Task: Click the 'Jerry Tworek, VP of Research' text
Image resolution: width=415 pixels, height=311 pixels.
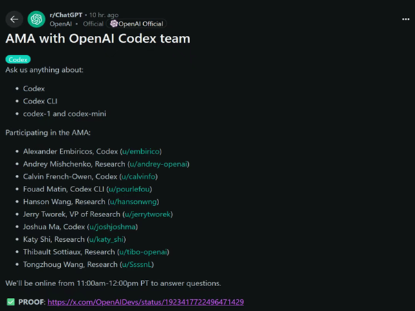Action: tap(72, 214)
